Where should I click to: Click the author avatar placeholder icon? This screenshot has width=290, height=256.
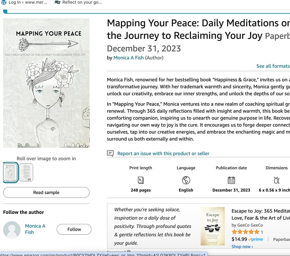[12, 230]
